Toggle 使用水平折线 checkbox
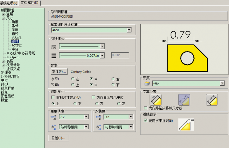 (145, 120)
